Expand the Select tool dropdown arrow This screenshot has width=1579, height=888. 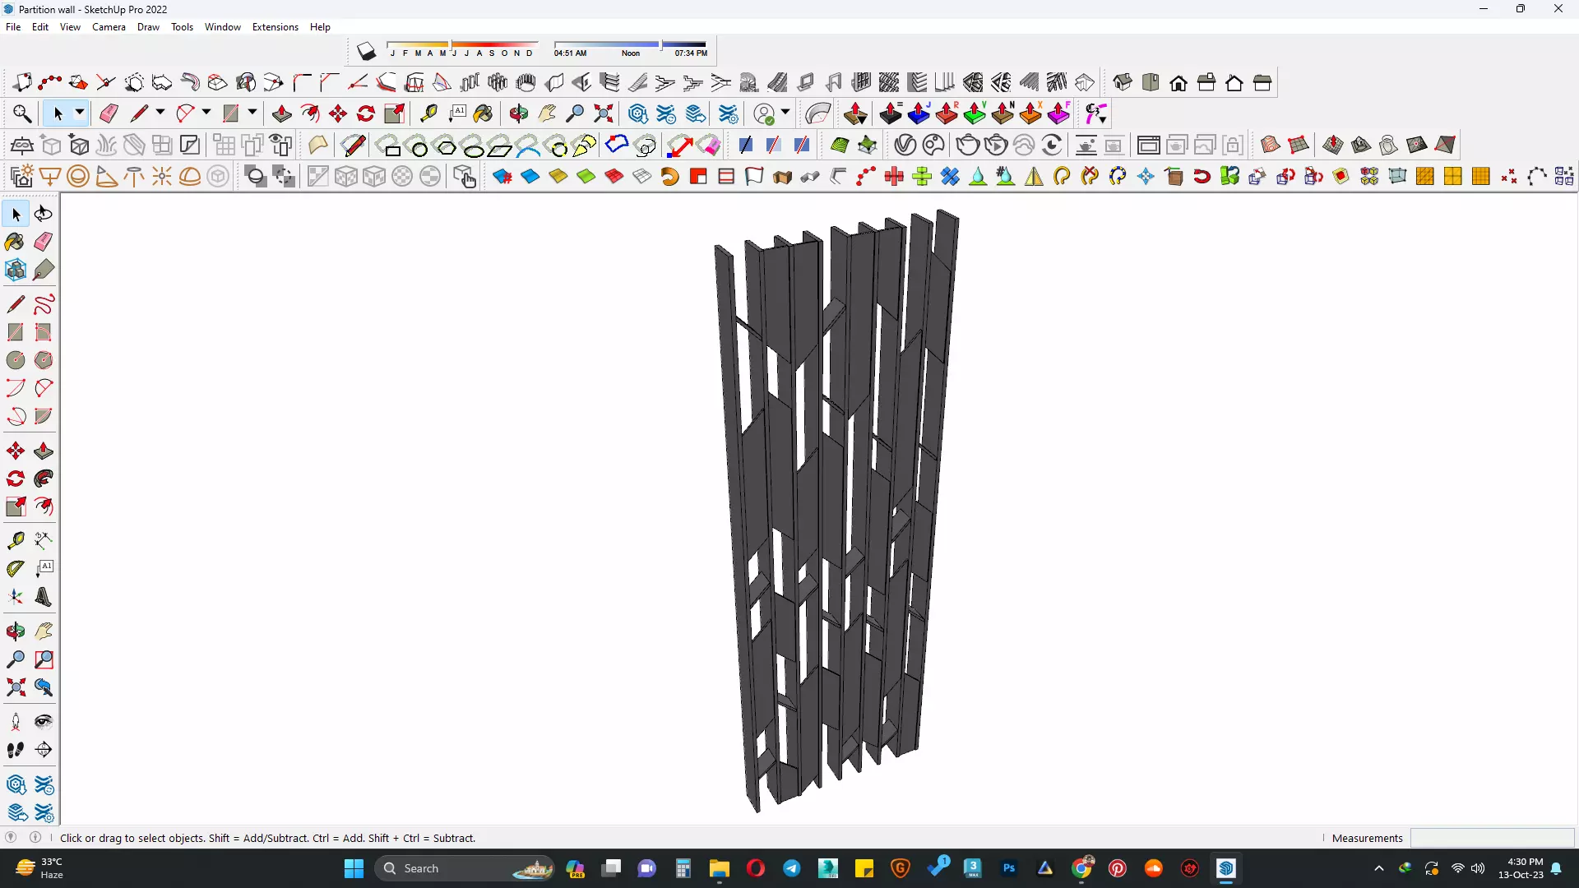[x=80, y=113]
